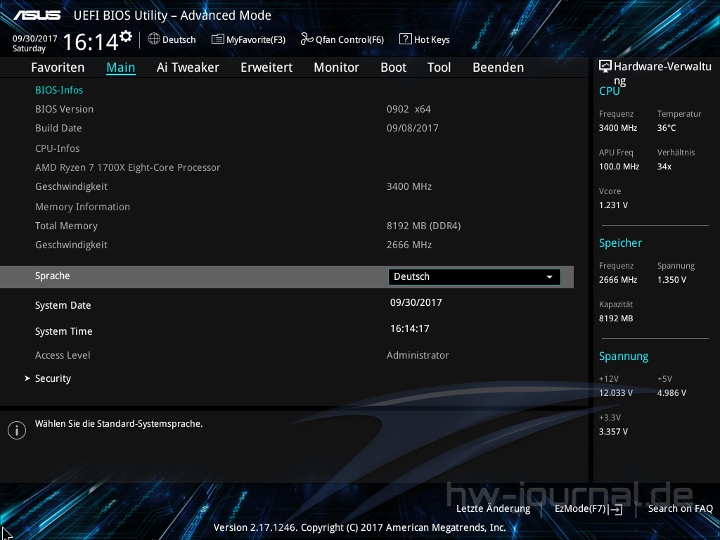Click the info circle icon in the help area

point(17,430)
